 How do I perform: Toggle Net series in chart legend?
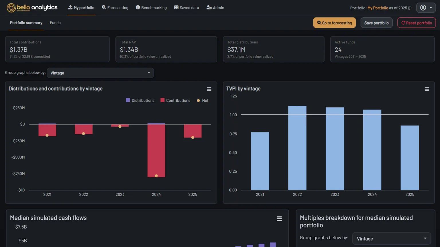[203, 100]
